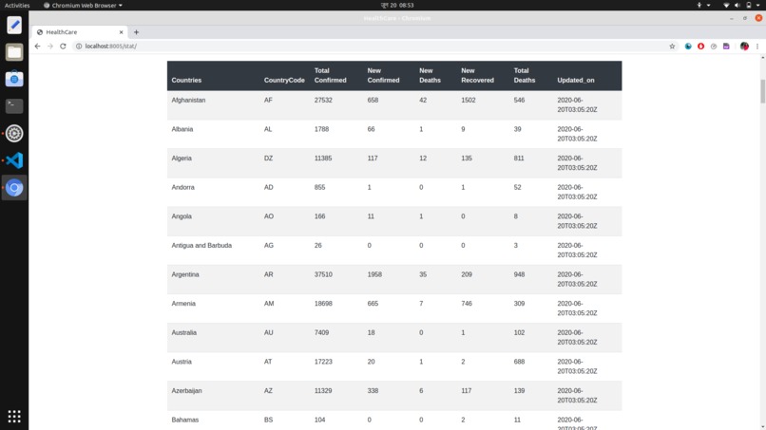Image resolution: width=766 pixels, height=430 pixels.
Task: Click the New Recovered column header
Action: (477, 75)
